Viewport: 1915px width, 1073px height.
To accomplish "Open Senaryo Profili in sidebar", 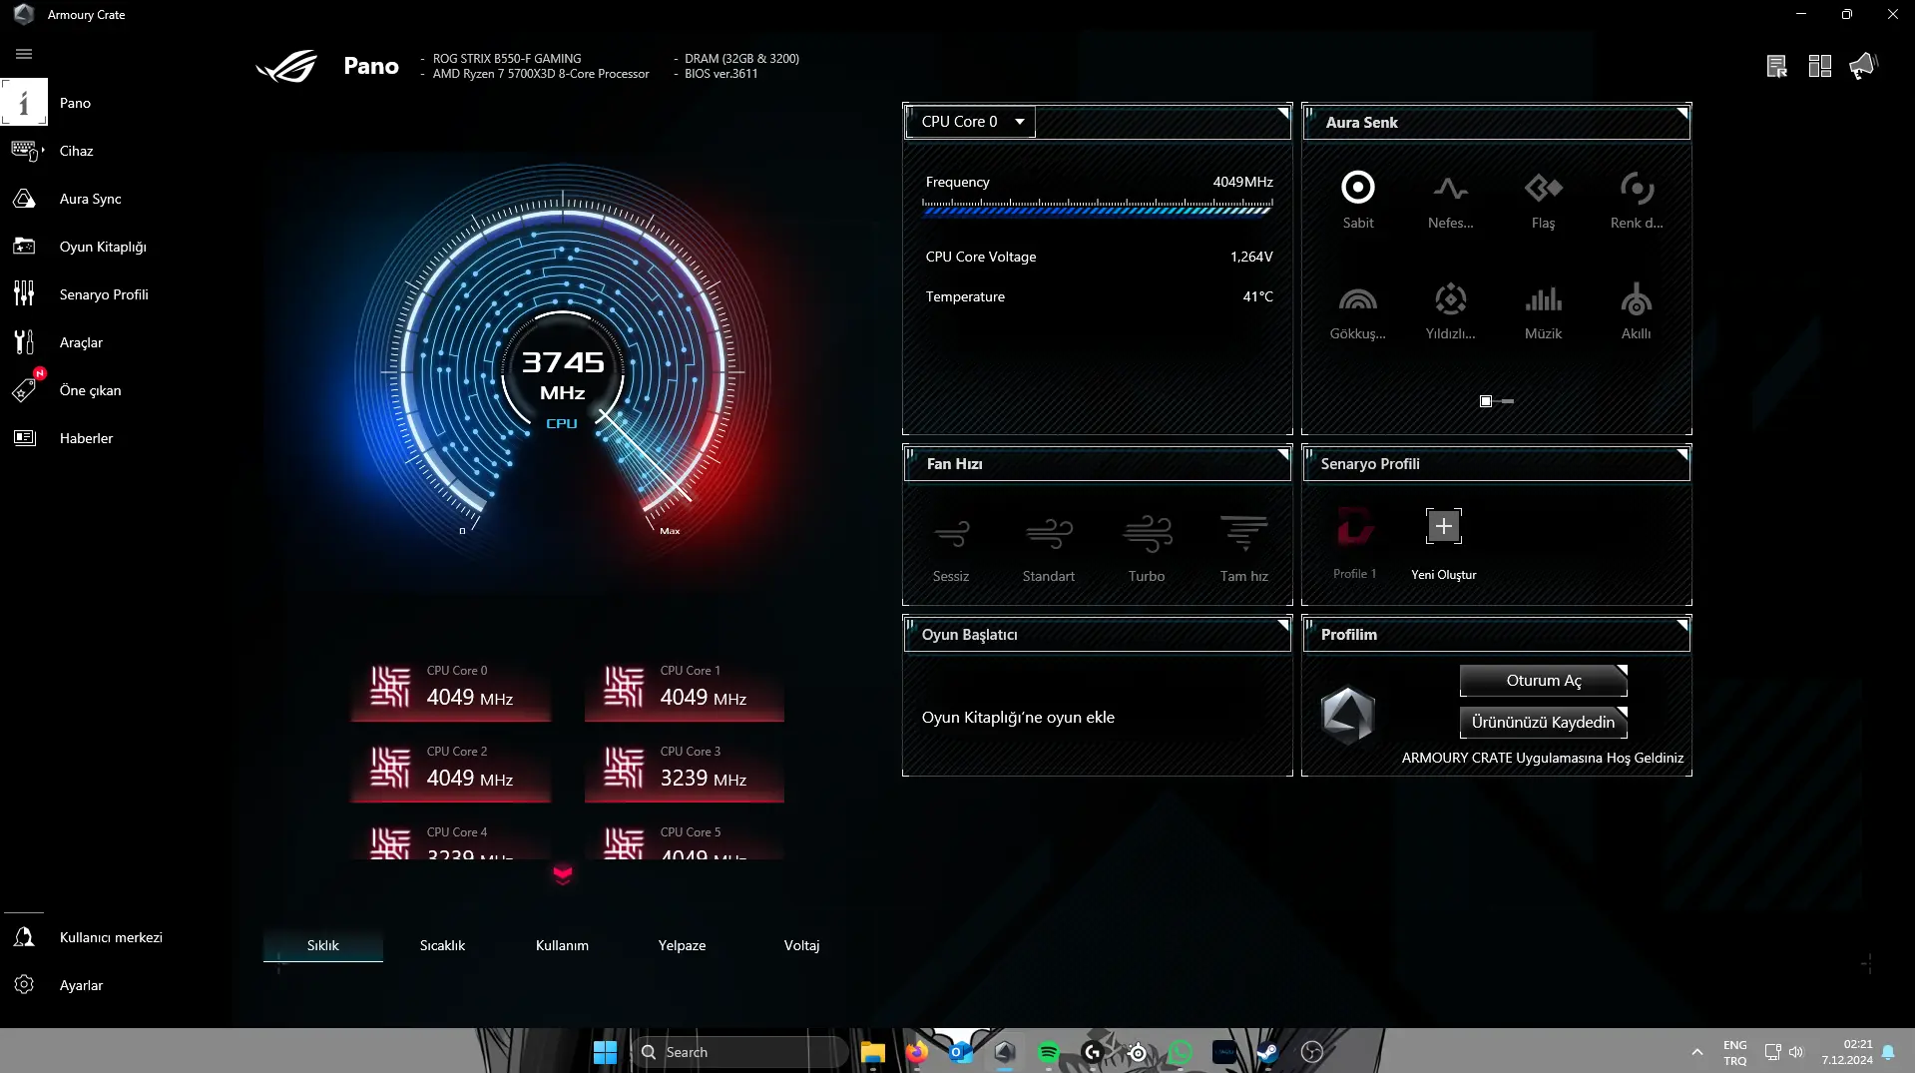I will tap(104, 294).
